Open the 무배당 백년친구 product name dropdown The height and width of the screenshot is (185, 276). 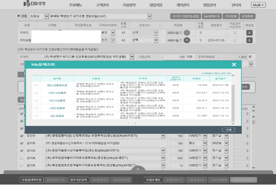[149, 16]
